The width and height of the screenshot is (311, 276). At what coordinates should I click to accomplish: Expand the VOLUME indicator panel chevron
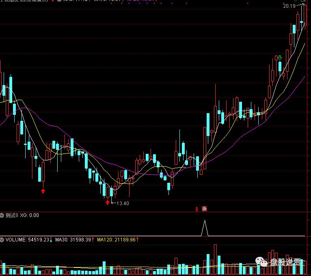[x=2, y=240]
